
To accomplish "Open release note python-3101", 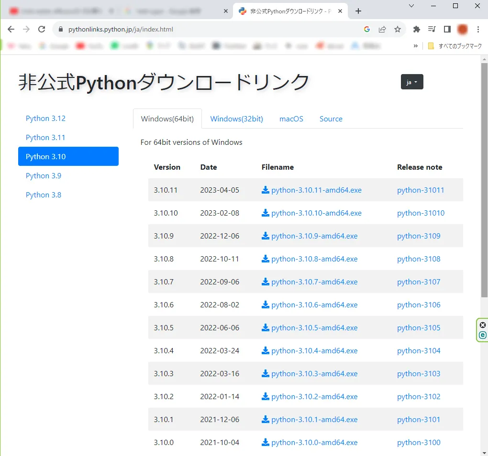I will (419, 419).
